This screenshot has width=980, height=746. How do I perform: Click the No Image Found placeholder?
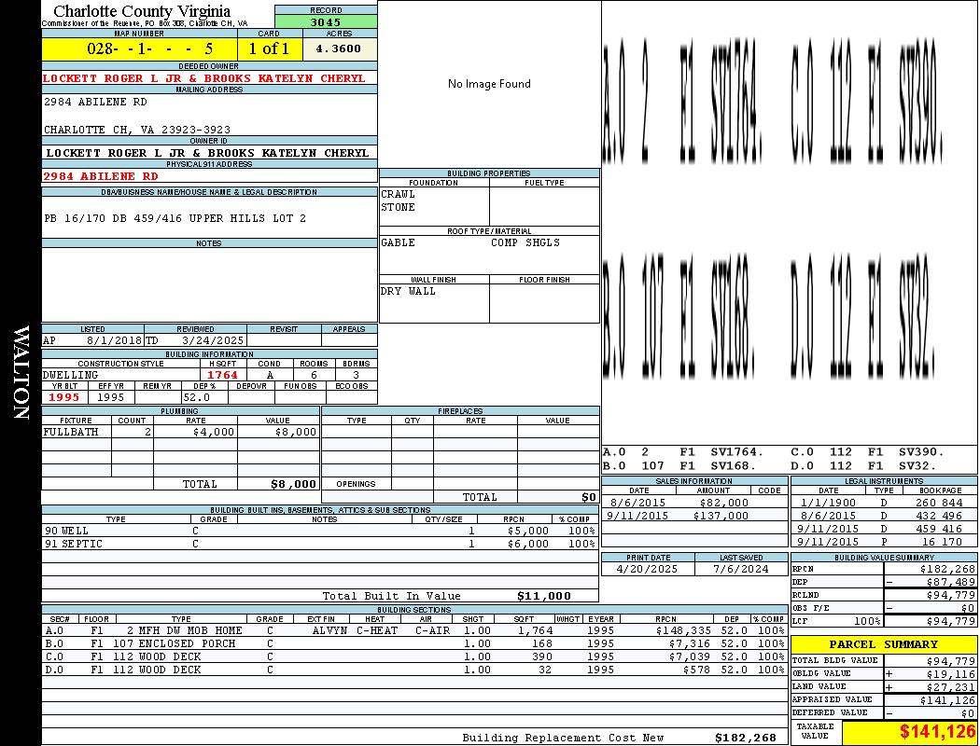(x=489, y=84)
